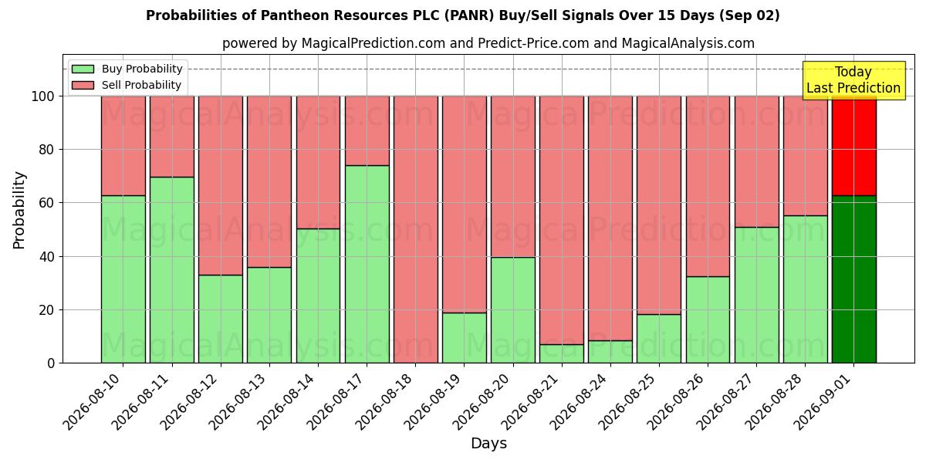Click the y-axis tick label 0

(x=51, y=363)
